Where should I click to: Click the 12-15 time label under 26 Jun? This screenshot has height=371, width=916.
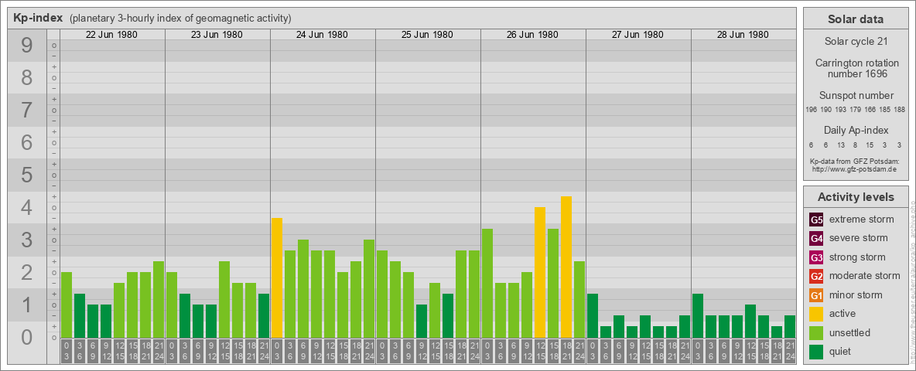[540, 352]
